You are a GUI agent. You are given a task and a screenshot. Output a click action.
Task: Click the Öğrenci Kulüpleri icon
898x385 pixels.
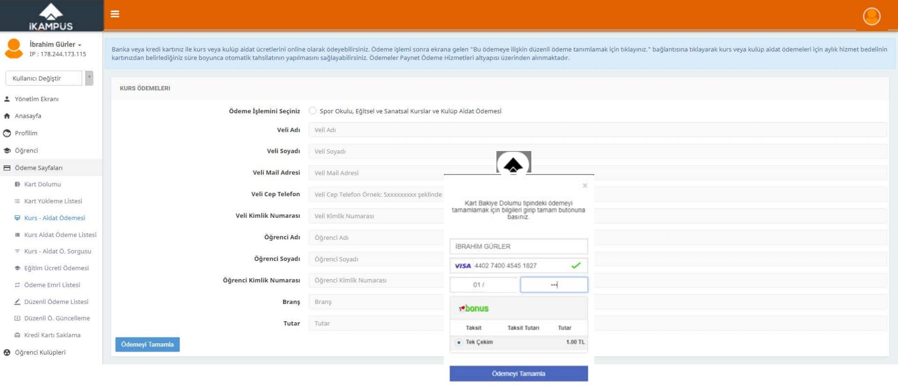click(7, 353)
